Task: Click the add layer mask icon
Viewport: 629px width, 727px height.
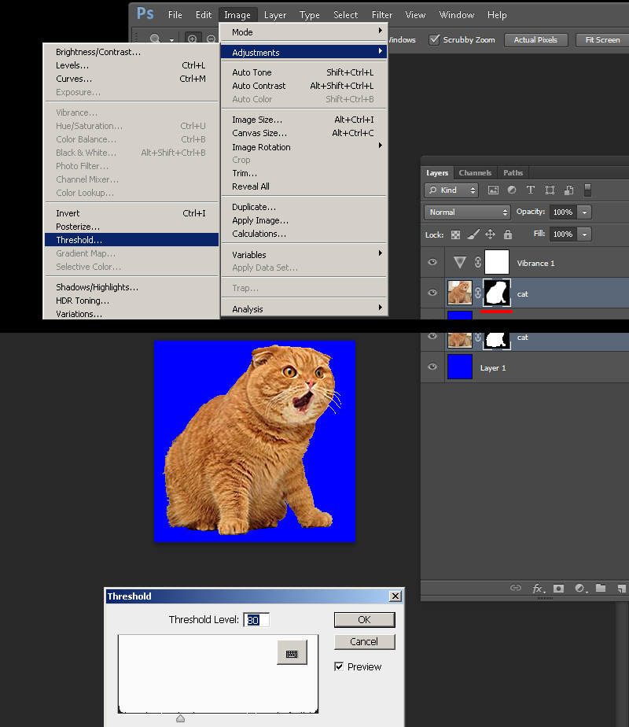Action: point(558,589)
